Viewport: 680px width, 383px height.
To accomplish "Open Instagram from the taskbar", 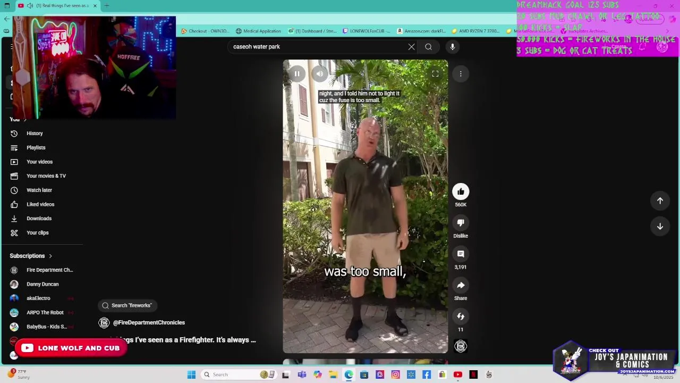I will (395, 374).
